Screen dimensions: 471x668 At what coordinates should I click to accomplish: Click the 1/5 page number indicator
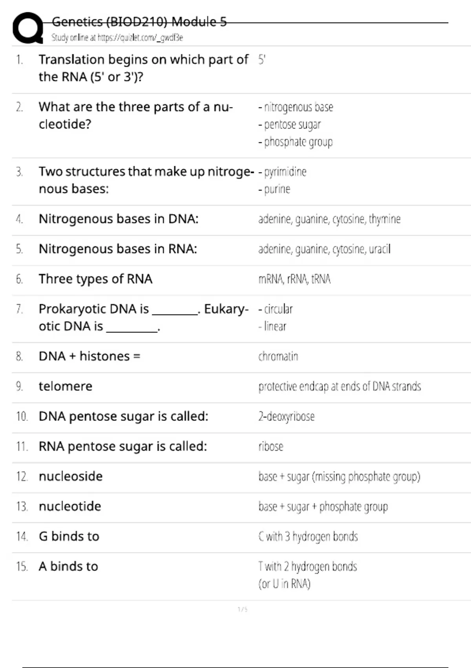[243, 609]
